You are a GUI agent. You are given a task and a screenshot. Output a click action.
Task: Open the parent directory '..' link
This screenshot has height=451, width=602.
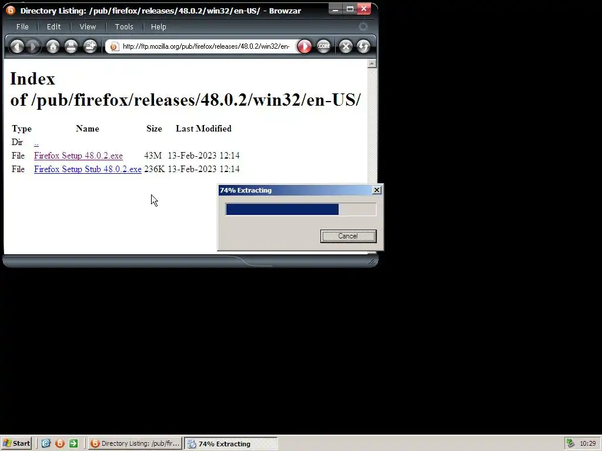(36, 143)
